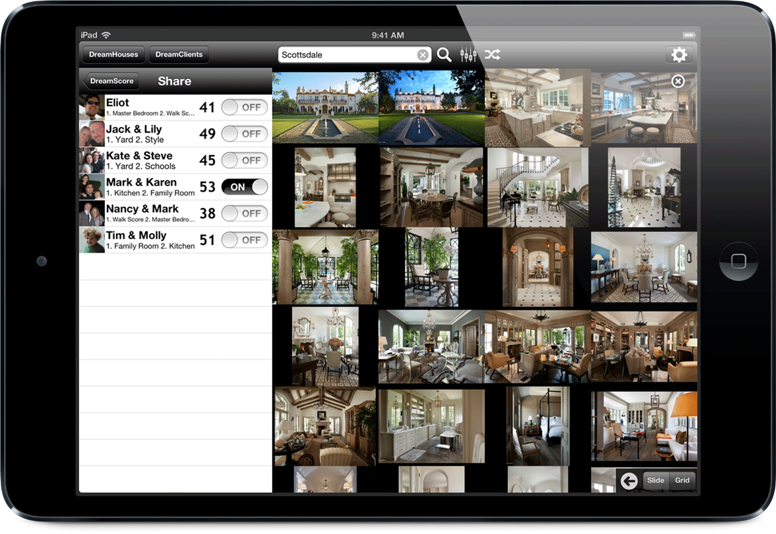Select Mark & Karen's profile photo
The height and width of the screenshot is (534, 776).
pyautogui.click(x=92, y=187)
